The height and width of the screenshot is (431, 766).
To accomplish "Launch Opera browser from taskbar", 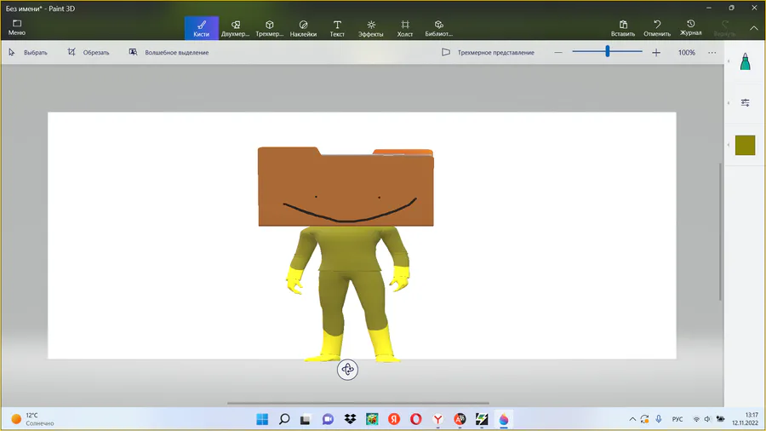I will tap(415, 419).
